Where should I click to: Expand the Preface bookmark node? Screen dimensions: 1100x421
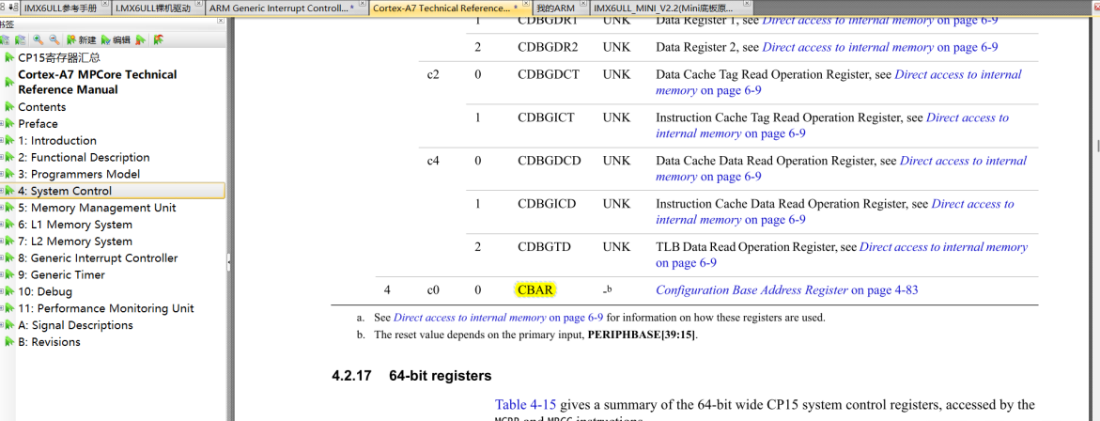pyautogui.click(x=2, y=123)
